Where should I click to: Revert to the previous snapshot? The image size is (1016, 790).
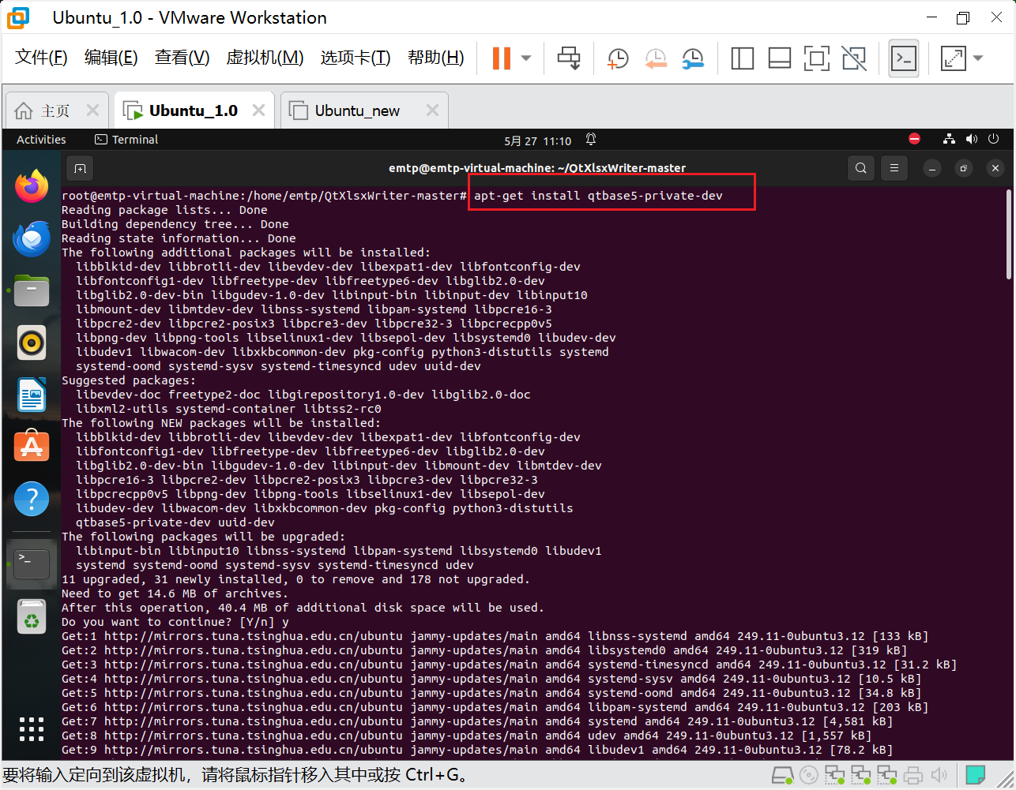[x=656, y=58]
